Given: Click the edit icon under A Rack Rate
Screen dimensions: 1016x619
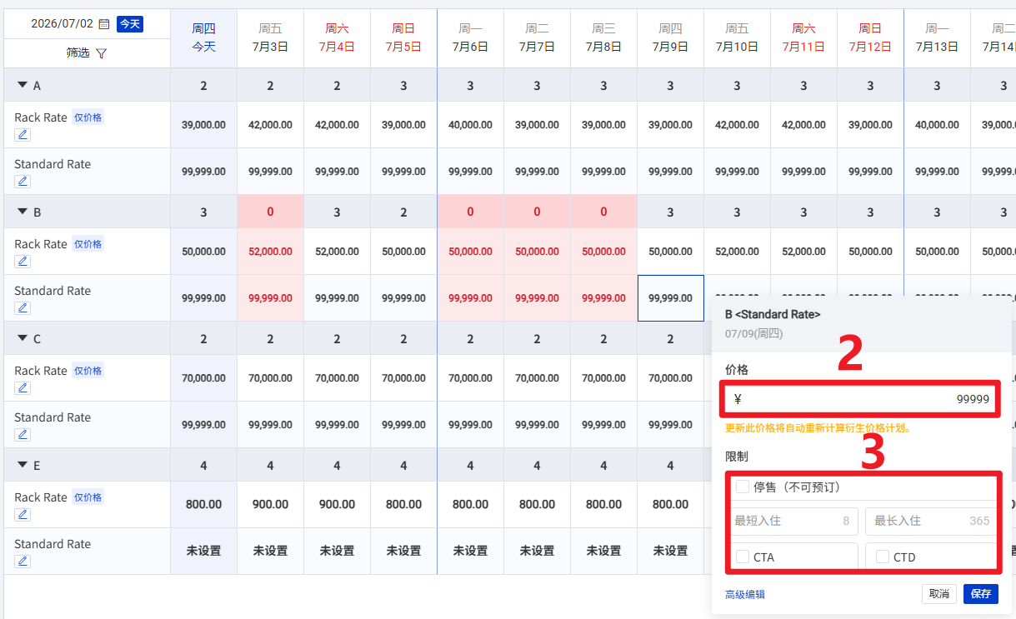Looking at the screenshot, I should coord(23,135).
